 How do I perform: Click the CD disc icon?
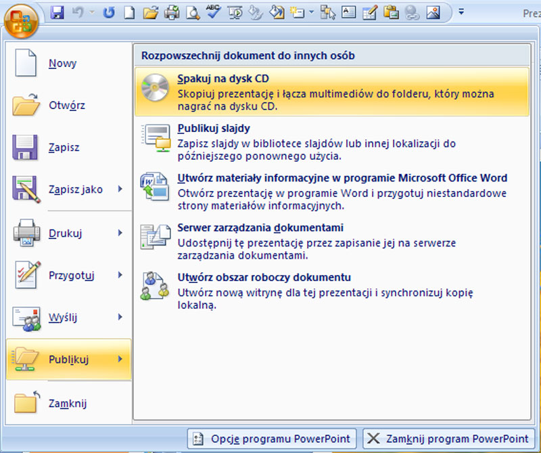[155, 88]
